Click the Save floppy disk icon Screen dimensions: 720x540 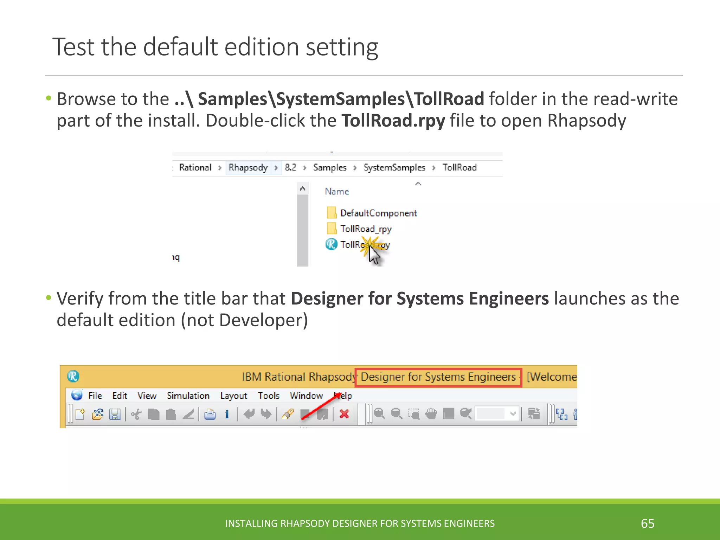115,414
